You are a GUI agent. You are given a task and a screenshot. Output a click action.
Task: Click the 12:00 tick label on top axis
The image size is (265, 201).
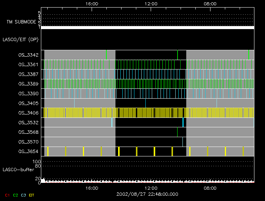(151, 3)
